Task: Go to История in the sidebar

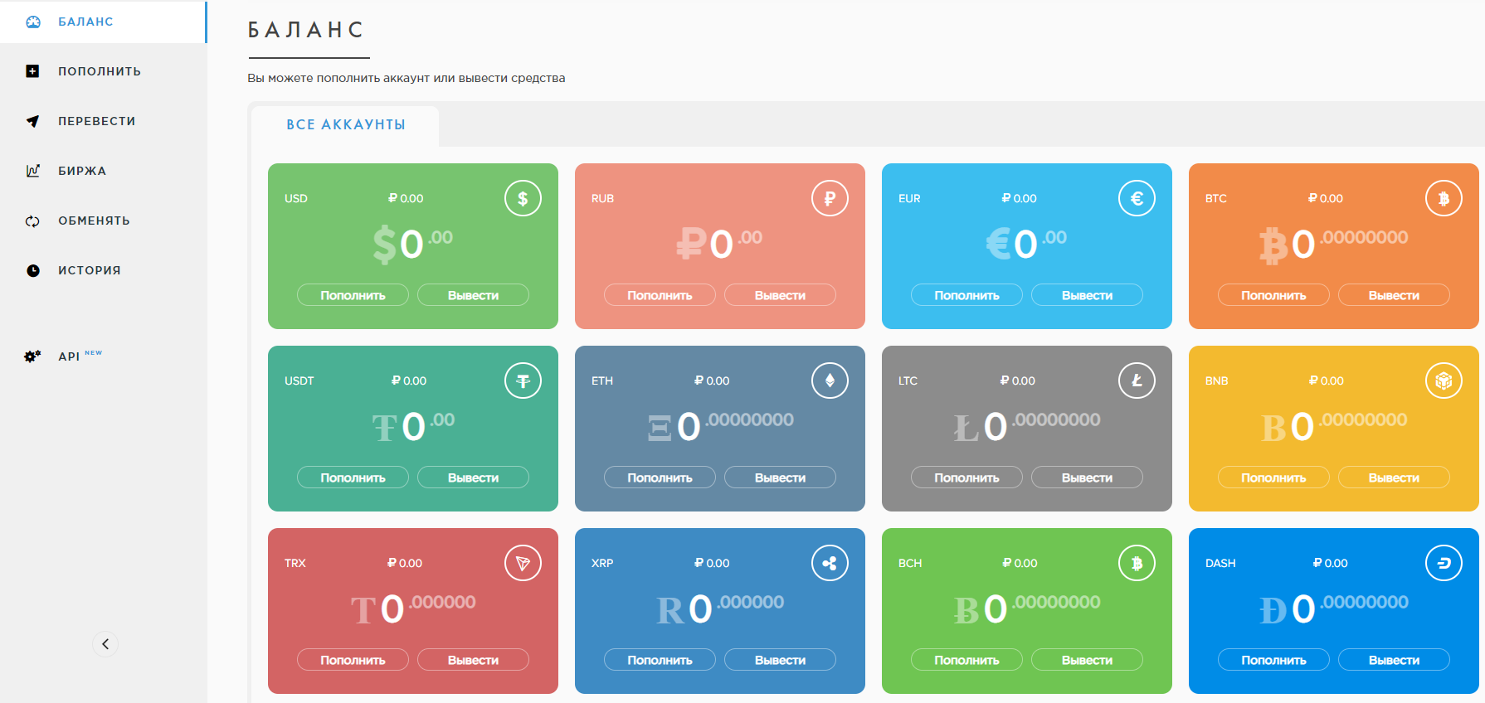Action: (89, 270)
